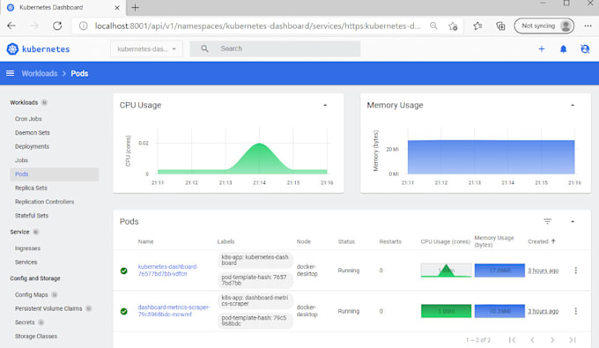Collapse the Memory Usage card
The image size is (599, 348).
click(573, 105)
